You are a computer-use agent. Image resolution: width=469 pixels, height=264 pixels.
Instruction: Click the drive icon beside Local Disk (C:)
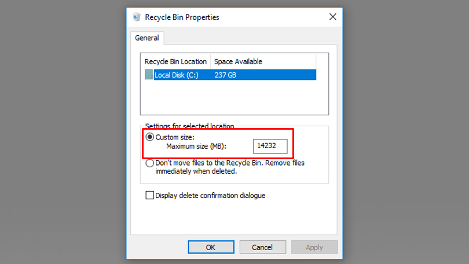149,75
